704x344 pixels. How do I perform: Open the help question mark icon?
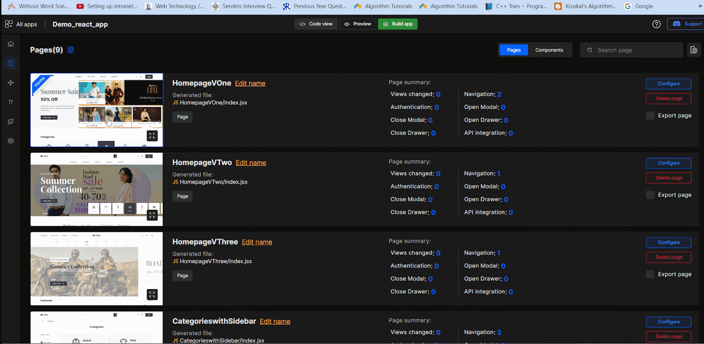pyautogui.click(x=656, y=24)
